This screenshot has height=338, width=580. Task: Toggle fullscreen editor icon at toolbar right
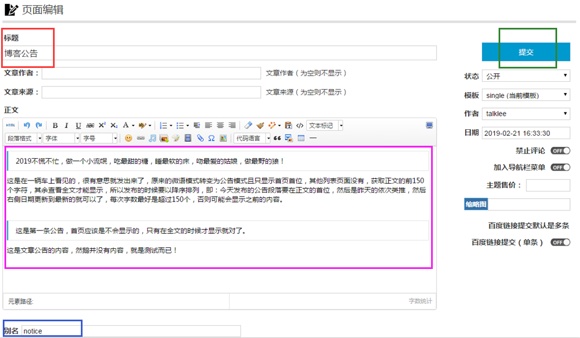coord(429,126)
